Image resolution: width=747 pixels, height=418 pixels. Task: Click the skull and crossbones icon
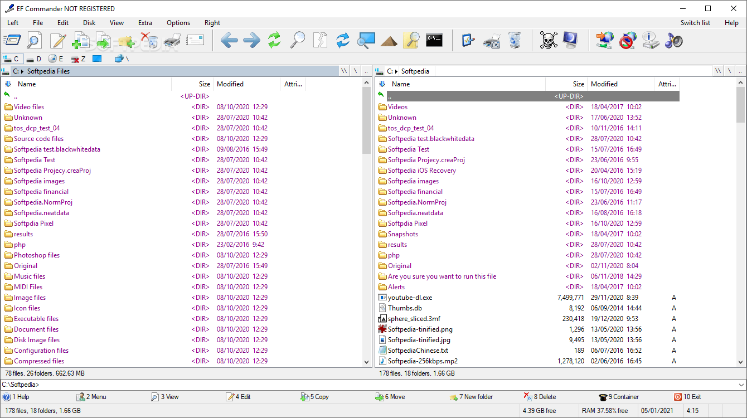coord(549,40)
